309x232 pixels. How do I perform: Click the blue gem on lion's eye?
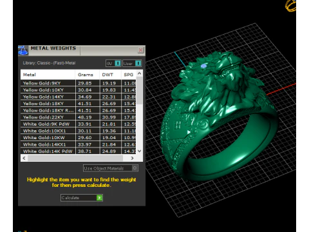point(204,66)
